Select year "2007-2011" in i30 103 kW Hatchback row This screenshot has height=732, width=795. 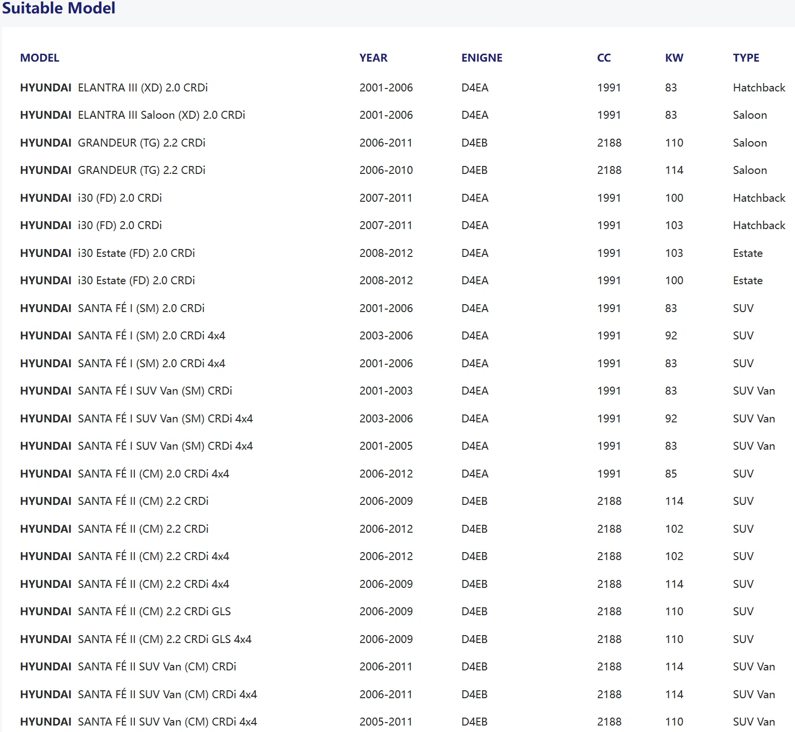pos(386,226)
